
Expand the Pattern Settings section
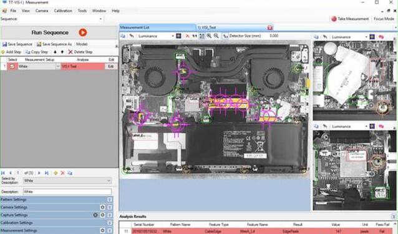pos(109,200)
